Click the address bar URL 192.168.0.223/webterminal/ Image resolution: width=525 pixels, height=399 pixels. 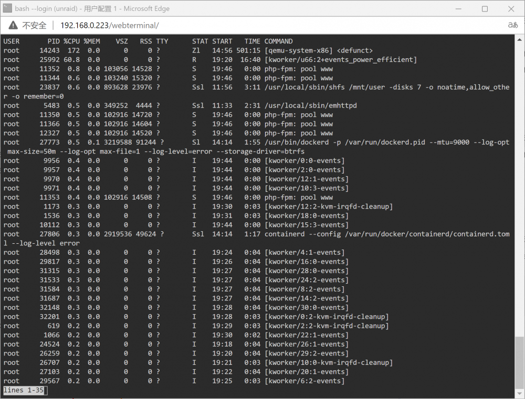(x=110, y=25)
